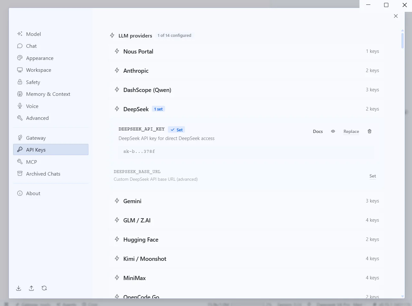
Task: Click the '1 of 14 configured' label
Action: tap(174, 35)
